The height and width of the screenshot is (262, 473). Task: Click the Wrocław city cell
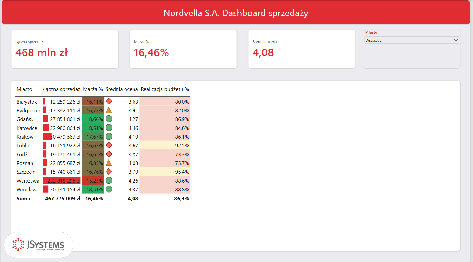[x=26, y=189]
